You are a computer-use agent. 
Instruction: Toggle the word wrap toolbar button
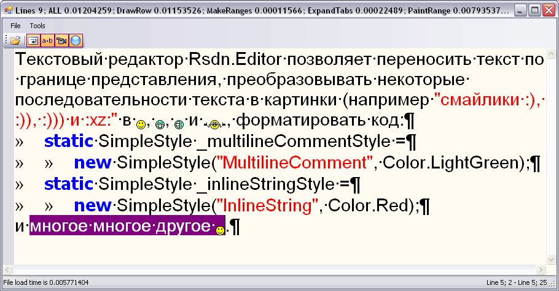pos(33,40)
